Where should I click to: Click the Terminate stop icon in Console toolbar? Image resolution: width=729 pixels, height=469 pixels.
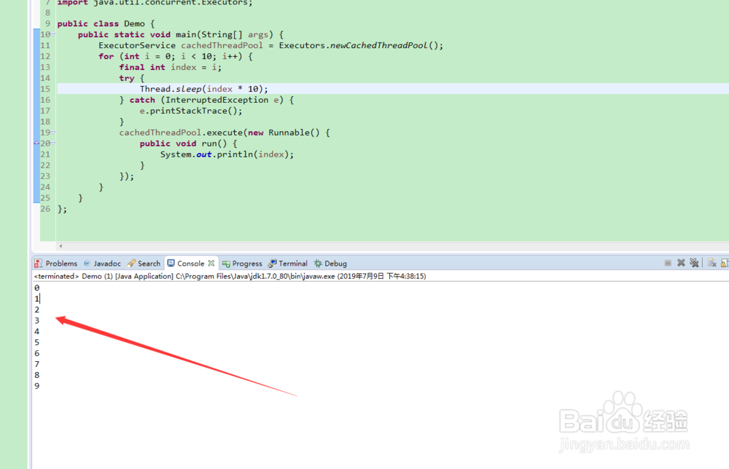click(x=668, y=263)
